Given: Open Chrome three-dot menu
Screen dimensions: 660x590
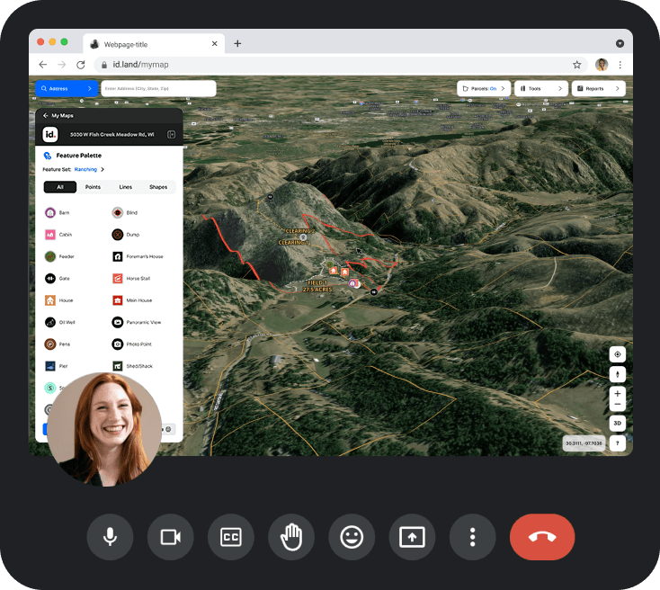Looking at the screenshot, I should pos(620,65).
